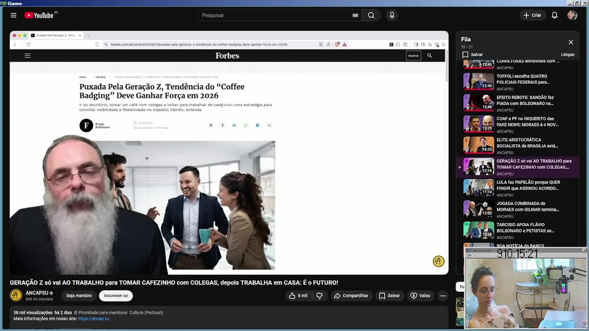
Task: Click the browser reload icon in video
Action: pos(29,45)
